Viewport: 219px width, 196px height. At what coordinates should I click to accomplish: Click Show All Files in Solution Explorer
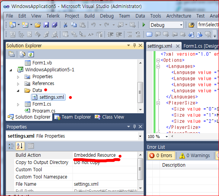pos(22,54)
